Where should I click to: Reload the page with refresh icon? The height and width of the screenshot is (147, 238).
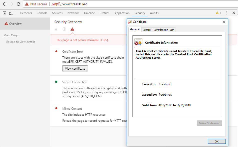(x=19, y=4)
